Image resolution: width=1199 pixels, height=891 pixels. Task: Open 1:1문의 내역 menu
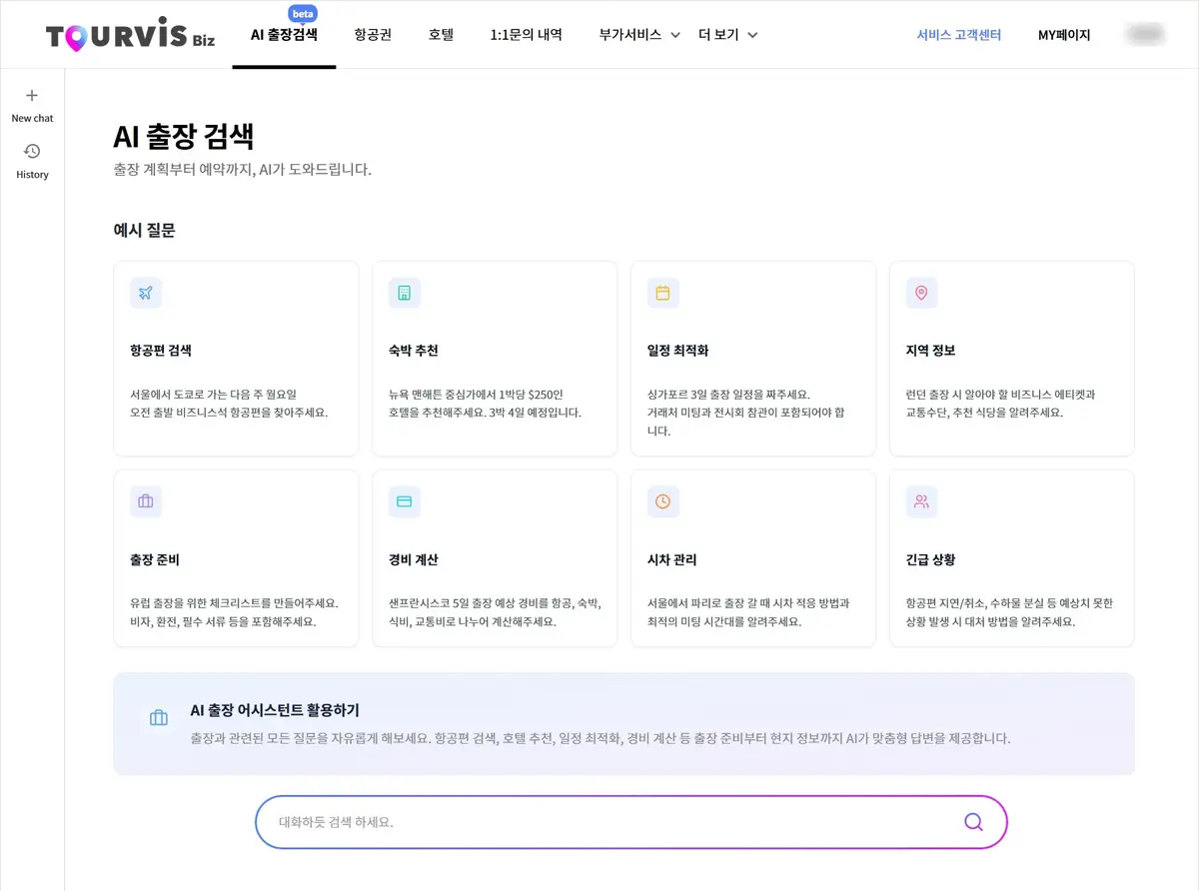click(526, 34)
